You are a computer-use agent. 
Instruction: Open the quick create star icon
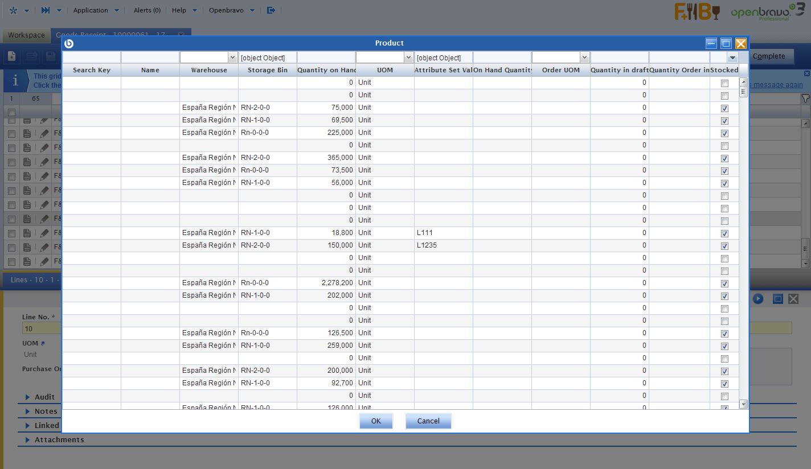14,10
